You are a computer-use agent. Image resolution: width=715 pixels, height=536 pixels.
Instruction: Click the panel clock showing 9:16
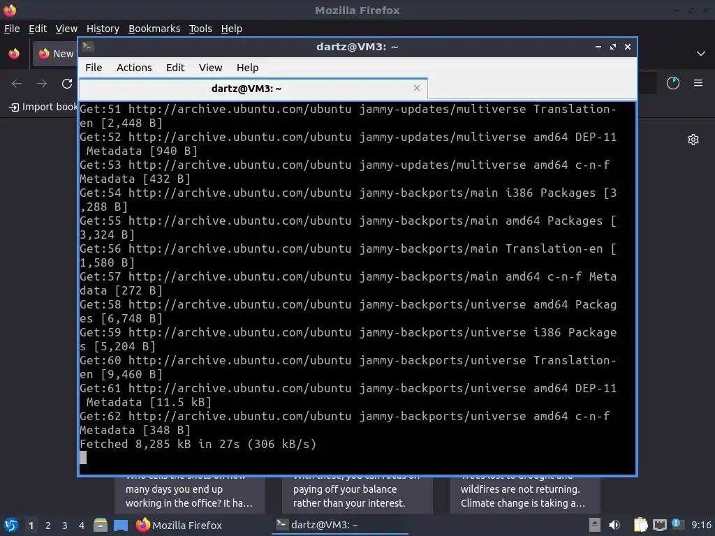(701, 525)
